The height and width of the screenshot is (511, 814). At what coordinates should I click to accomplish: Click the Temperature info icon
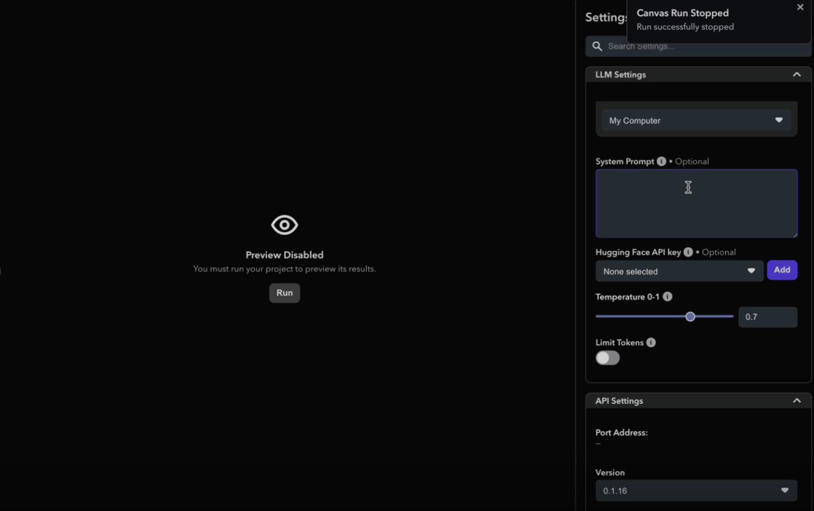pos(667,297)
